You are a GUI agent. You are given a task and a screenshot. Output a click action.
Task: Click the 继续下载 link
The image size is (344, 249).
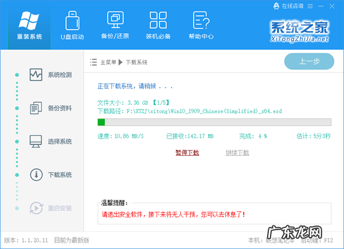[x=237, y=152]
